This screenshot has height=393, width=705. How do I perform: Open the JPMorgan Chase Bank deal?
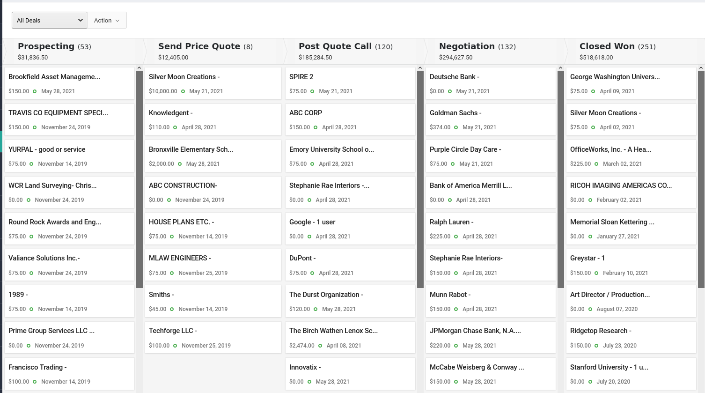click(491, 337)
